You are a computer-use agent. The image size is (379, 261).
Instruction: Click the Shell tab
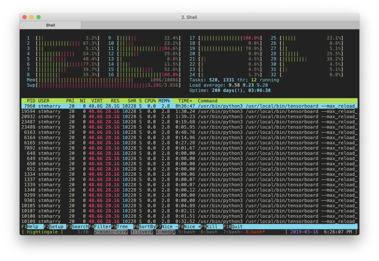50,25
